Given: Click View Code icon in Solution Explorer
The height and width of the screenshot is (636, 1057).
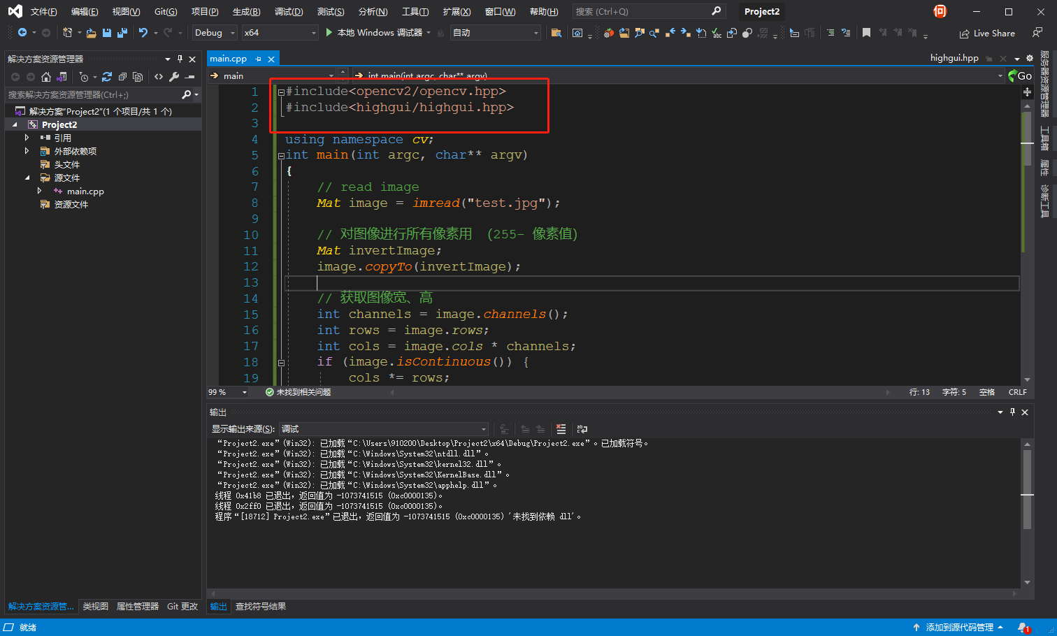Looking at the screenshot, I should (x=159, y=77).
